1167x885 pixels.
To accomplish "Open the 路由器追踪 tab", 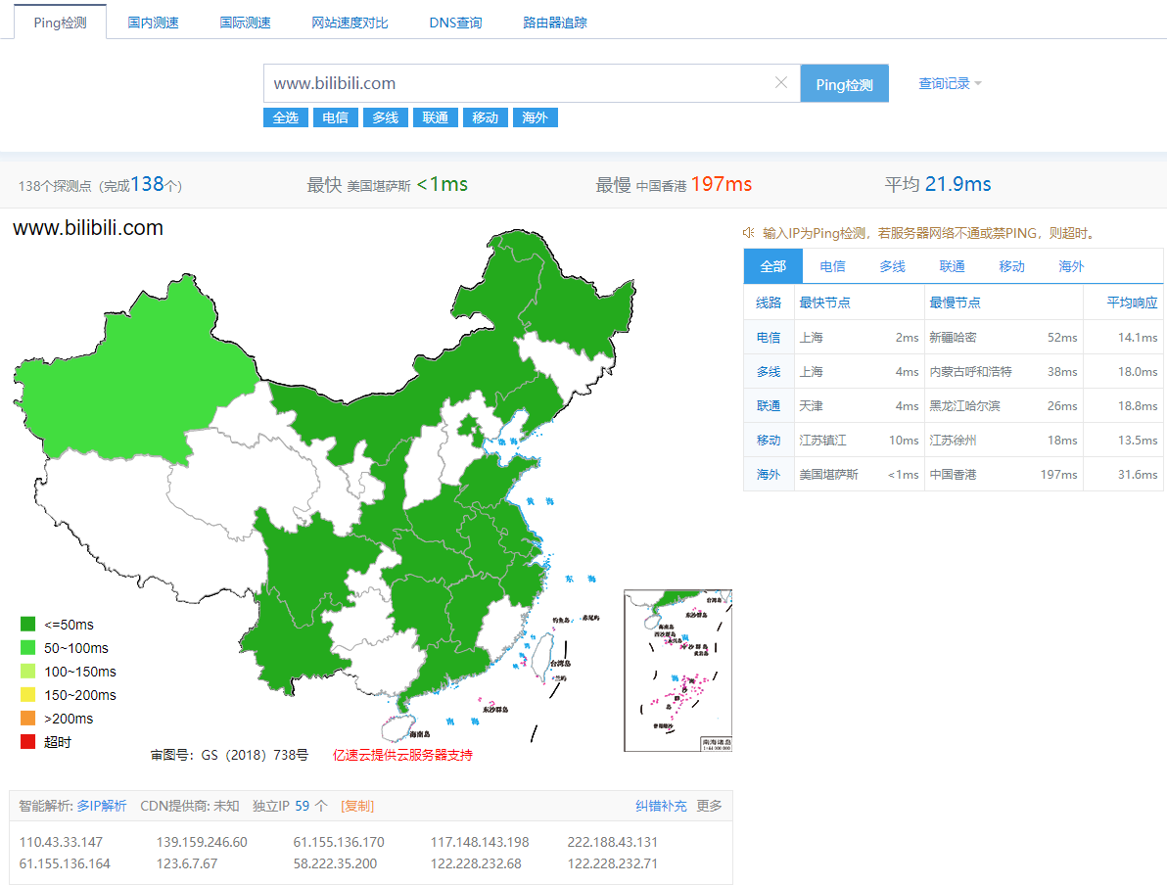I will [554, 23].
